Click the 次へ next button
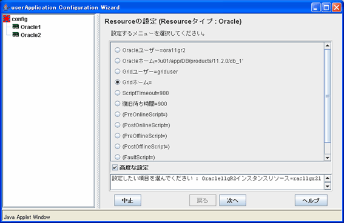344x223 pixels. (232, 200)
